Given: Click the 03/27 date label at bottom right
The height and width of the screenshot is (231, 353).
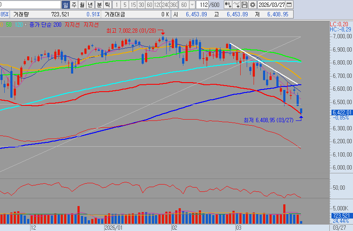Looking at the screenshot, I should pos(339,228).
